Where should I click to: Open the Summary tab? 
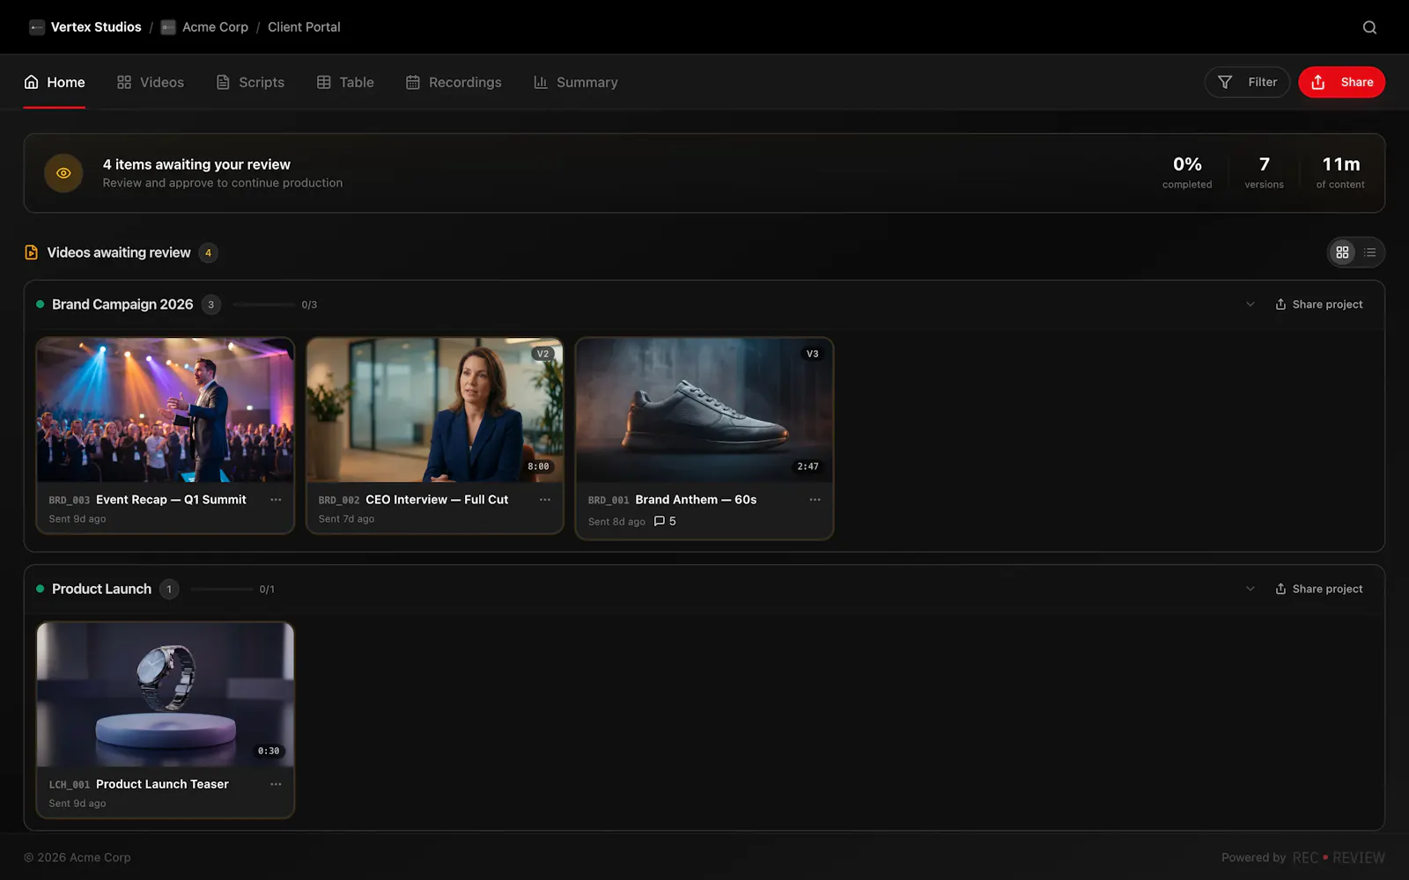click(x=576, y=82)
